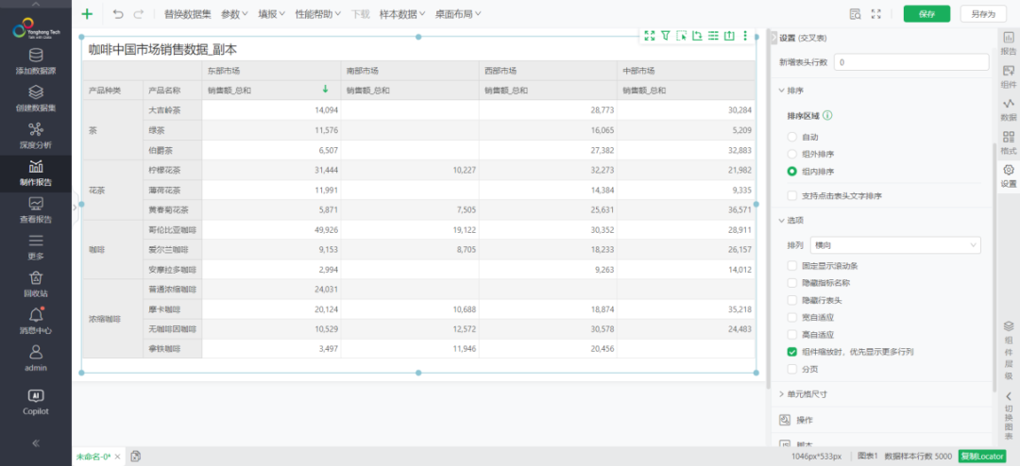Viewport: 1020px width, 466px height.
Task: Open the 参数 dropdown menu
Action: [x=234, y=13]
